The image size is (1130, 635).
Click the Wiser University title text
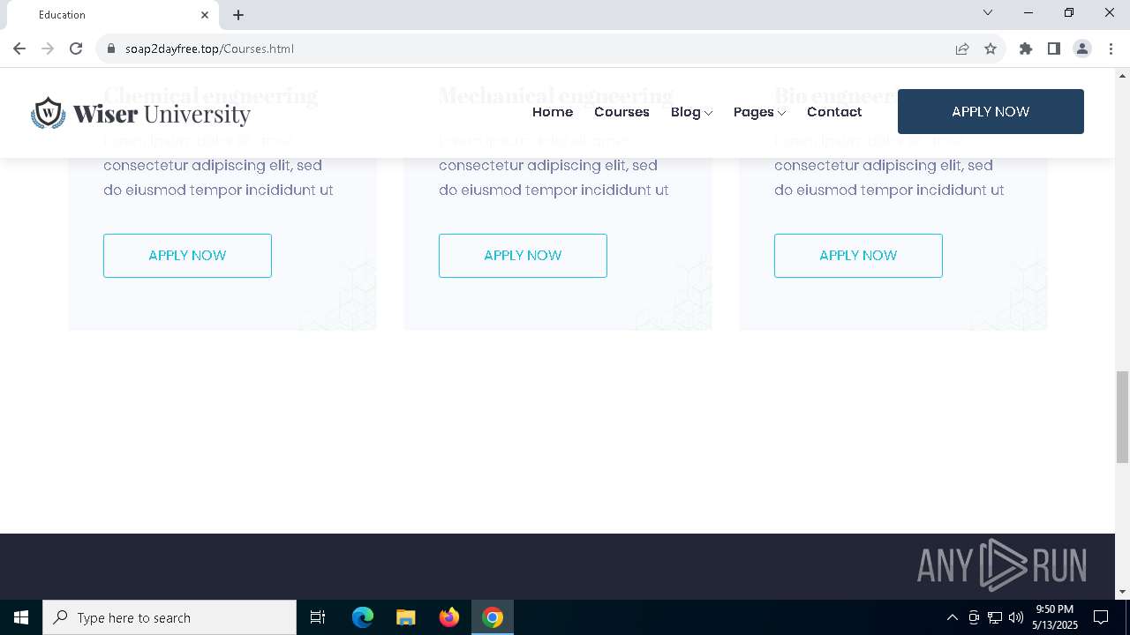tap(162, 114)
